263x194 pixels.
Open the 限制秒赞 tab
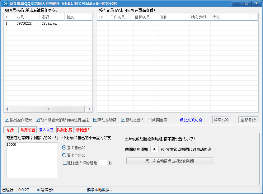(65, 130)
